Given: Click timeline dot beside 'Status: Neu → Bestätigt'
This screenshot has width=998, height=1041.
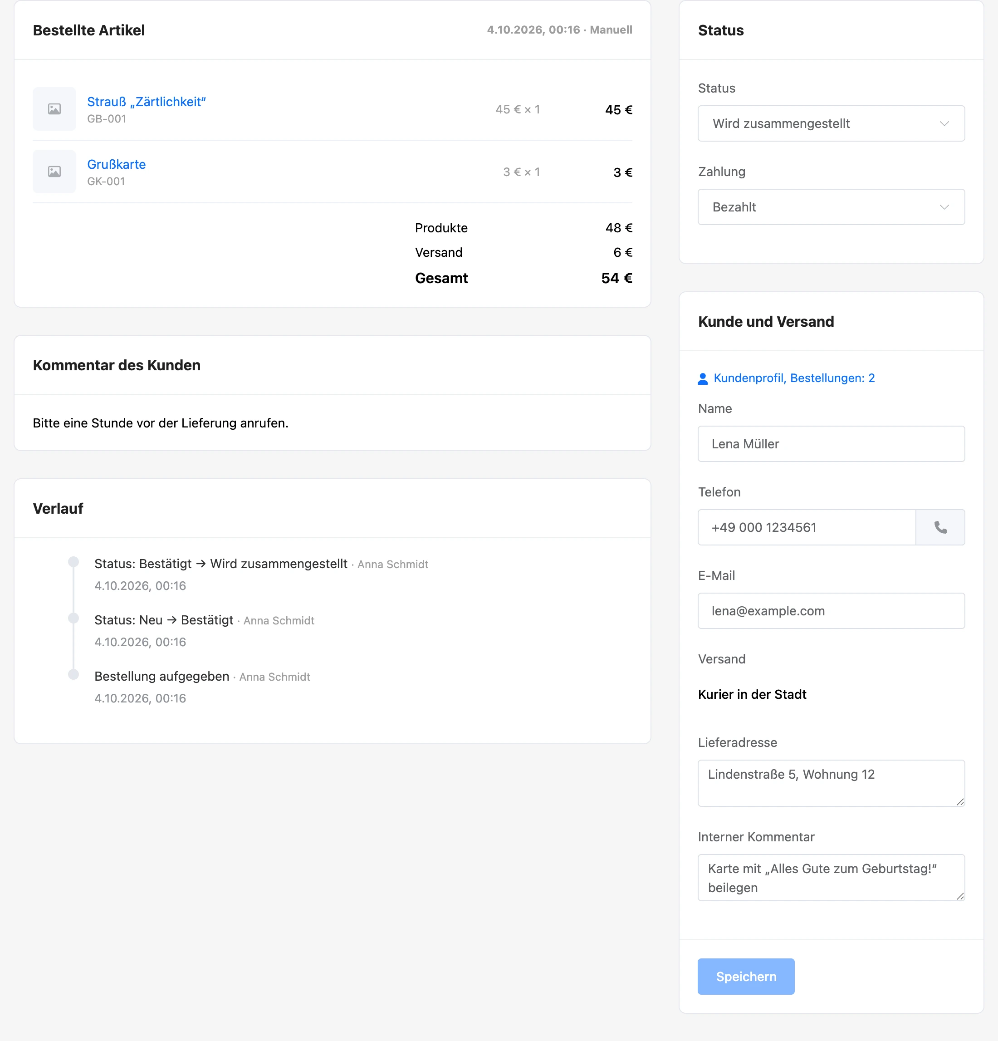Looking at the screenshot, I should (74, 618).
